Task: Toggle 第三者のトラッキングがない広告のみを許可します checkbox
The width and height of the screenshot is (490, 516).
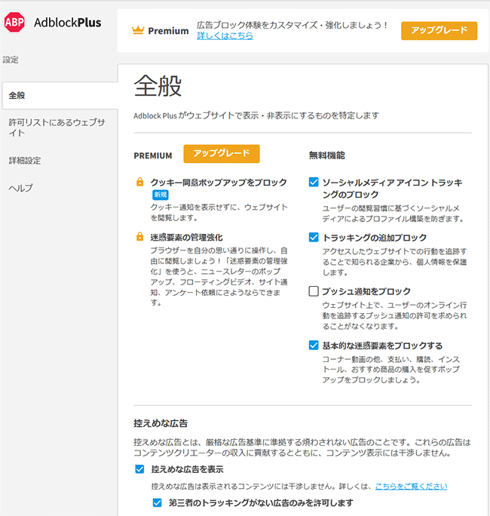Action: 158,502
